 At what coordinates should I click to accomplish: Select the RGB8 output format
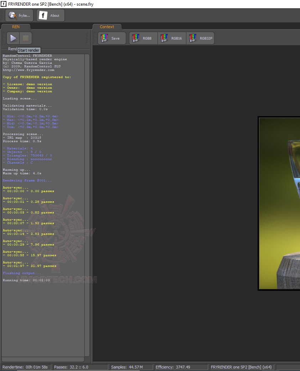pos(143,38)
